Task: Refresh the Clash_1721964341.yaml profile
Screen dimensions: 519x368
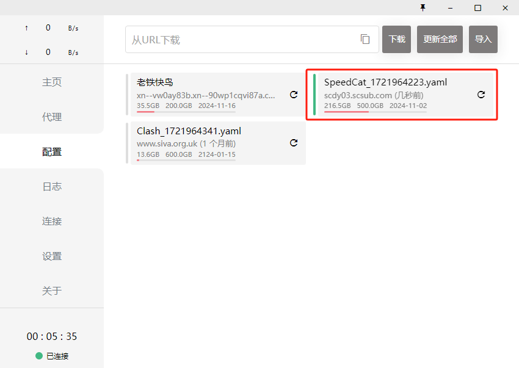Action: pos(294,143)
